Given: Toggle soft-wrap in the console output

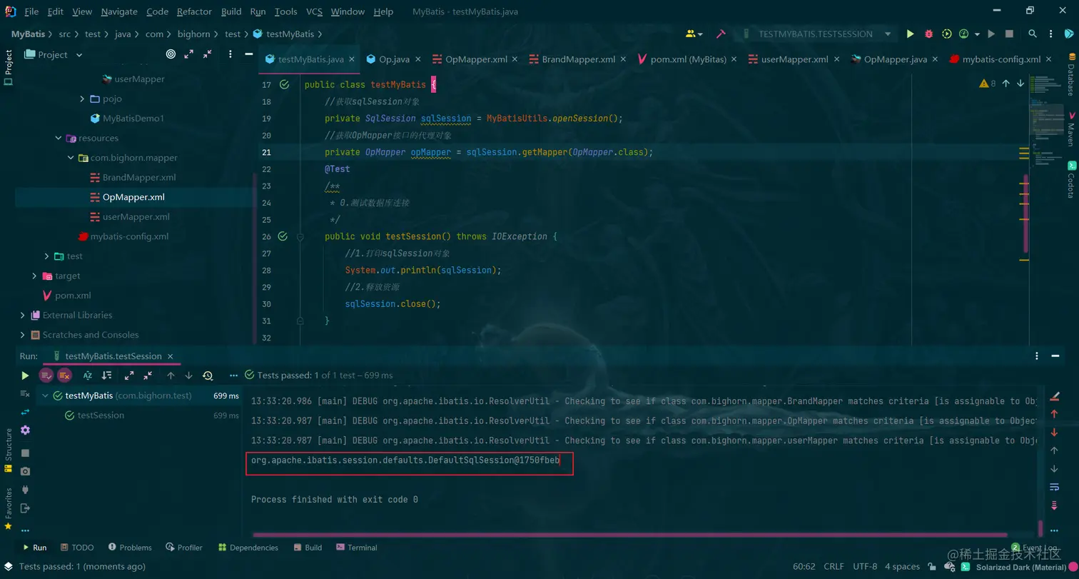Looking at the screenshot, I should click(1054, 487).
